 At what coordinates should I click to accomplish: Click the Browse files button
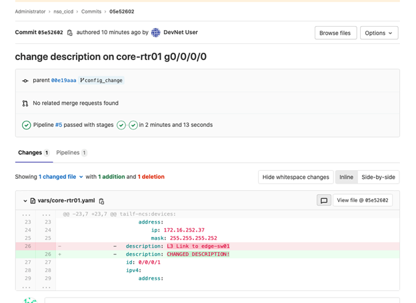(335, 33)
